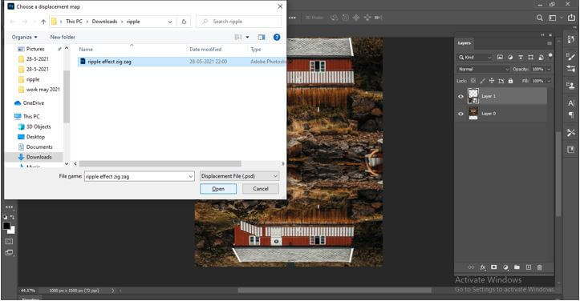Open Kind filter dropdown in Layers
Viewport: 580px width, 301px height.
coord(475,58)
